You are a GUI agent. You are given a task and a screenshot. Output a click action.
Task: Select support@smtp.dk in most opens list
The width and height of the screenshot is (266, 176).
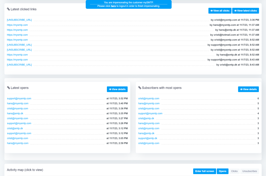[148, 138]
